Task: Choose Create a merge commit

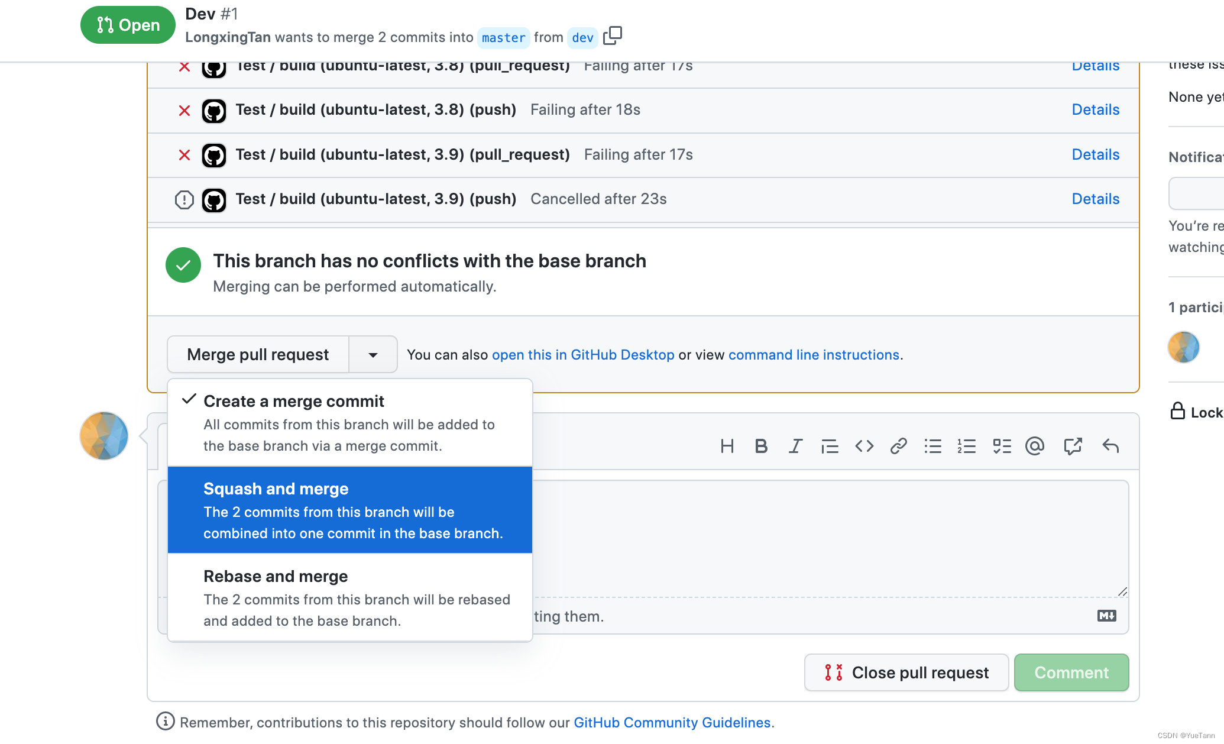Action: point(350,422)
